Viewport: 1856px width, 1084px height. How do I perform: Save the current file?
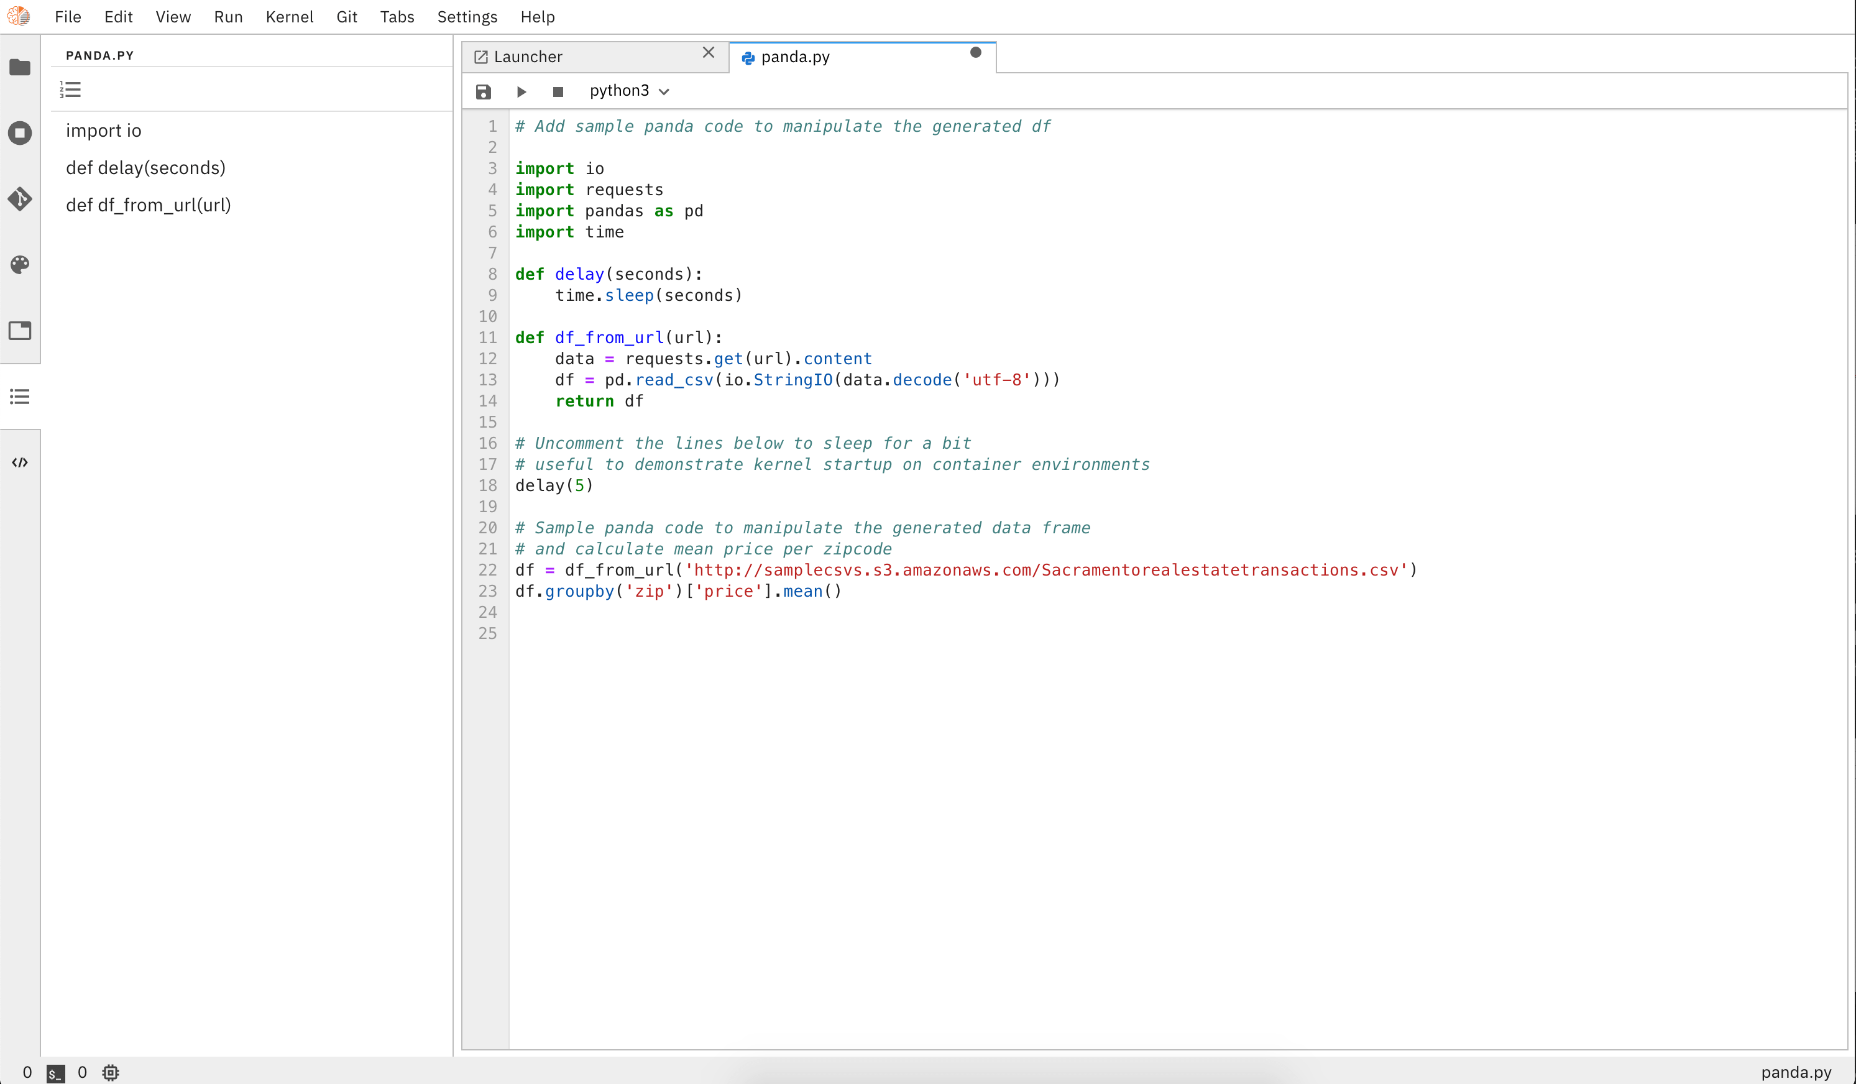[x=484, y=90]
